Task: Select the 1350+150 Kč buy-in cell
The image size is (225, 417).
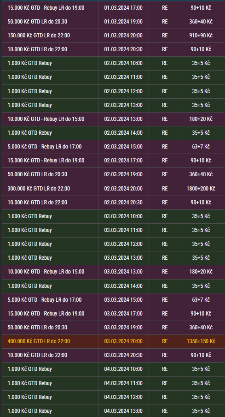Action: [201, 341]
